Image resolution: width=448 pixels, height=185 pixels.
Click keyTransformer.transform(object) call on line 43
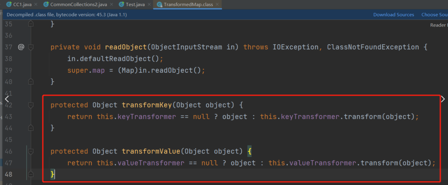coord(348,117)
